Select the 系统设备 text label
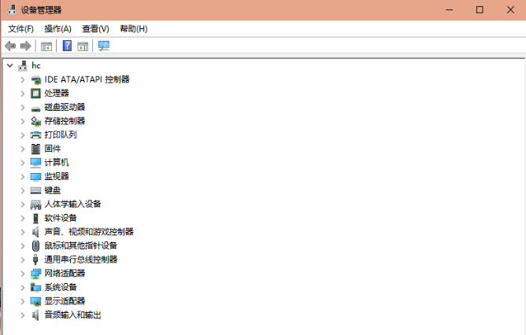Screen dimensions: 526x335 pos(61,287)
